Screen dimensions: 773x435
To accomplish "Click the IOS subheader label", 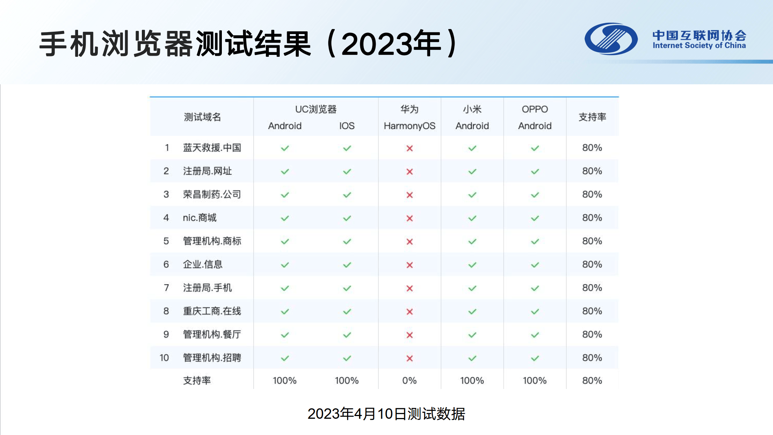I will (x=347, y=126).
